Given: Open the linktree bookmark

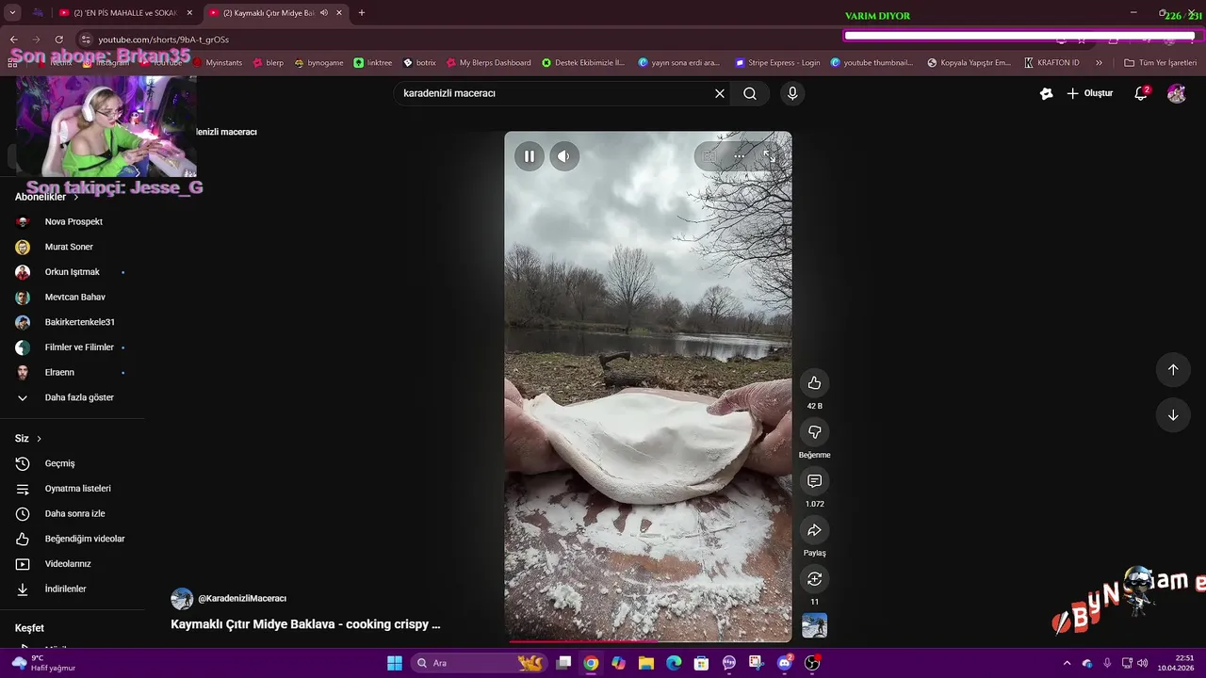Looking at the screenshot, I should [x=373, y=63].
